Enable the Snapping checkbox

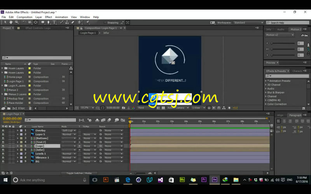pos(105,23)
